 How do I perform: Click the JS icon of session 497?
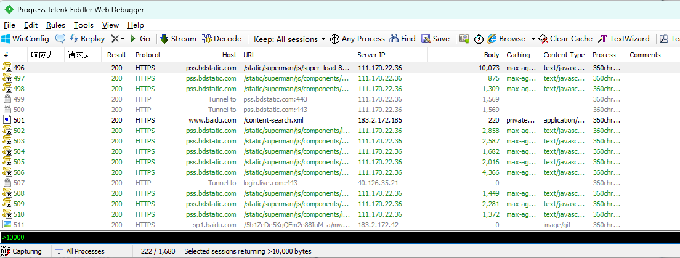click(x=7, y=78)
